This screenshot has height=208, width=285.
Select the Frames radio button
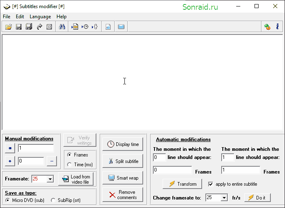coord(69,155)
